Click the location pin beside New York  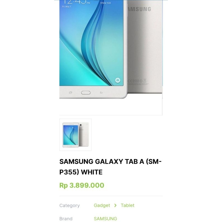tap(101, 3)
